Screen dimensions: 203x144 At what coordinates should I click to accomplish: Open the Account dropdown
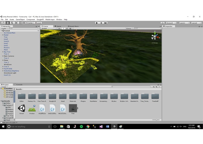click(x=171, y=23)
